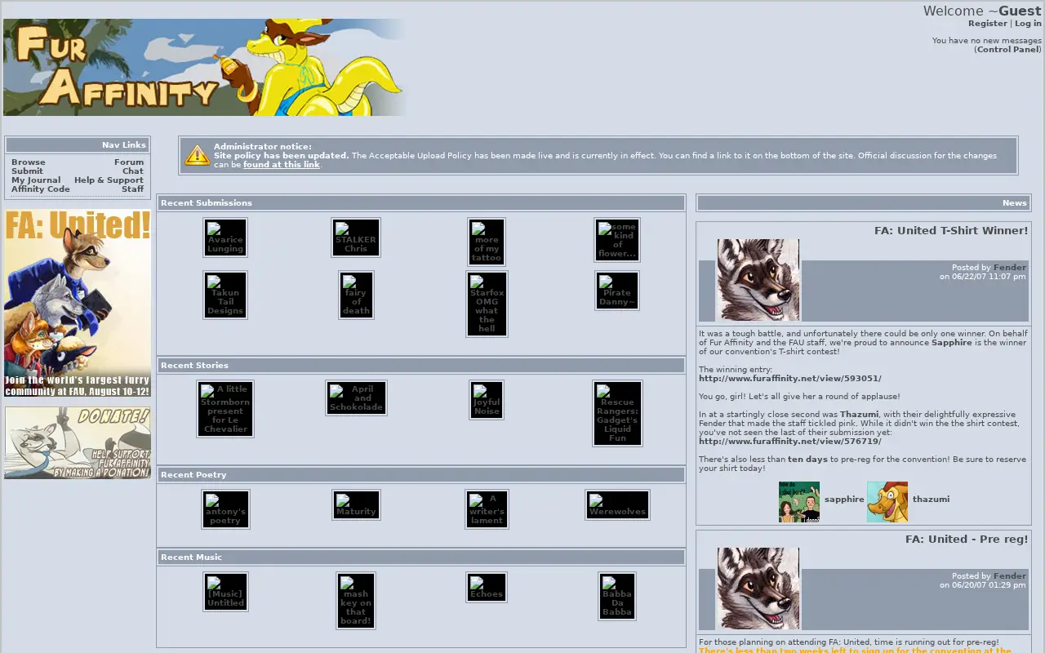Open the furaffinity.net/view/576719 link
Image resolution: width=1045 pixels, height=653 pixels.
click(x=790, y=442)
